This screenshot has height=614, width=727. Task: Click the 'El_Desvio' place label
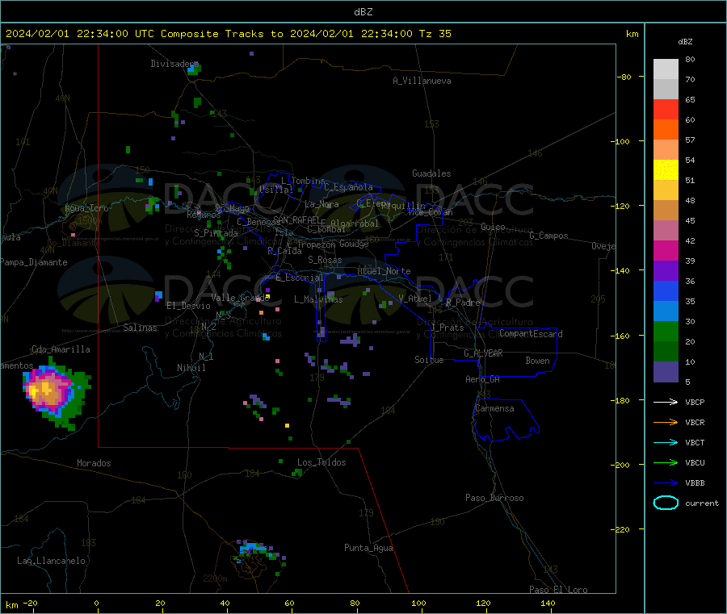point(188,306)
